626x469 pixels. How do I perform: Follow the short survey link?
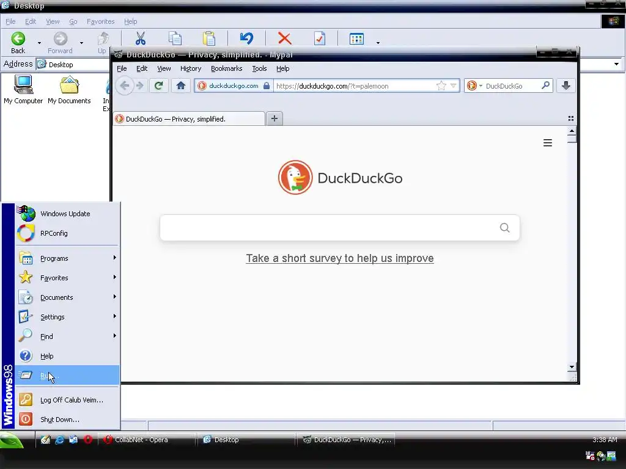[340, 258]
